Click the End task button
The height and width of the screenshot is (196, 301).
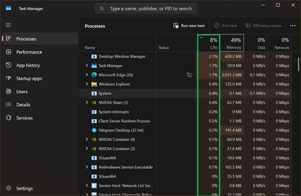point(226,26)
